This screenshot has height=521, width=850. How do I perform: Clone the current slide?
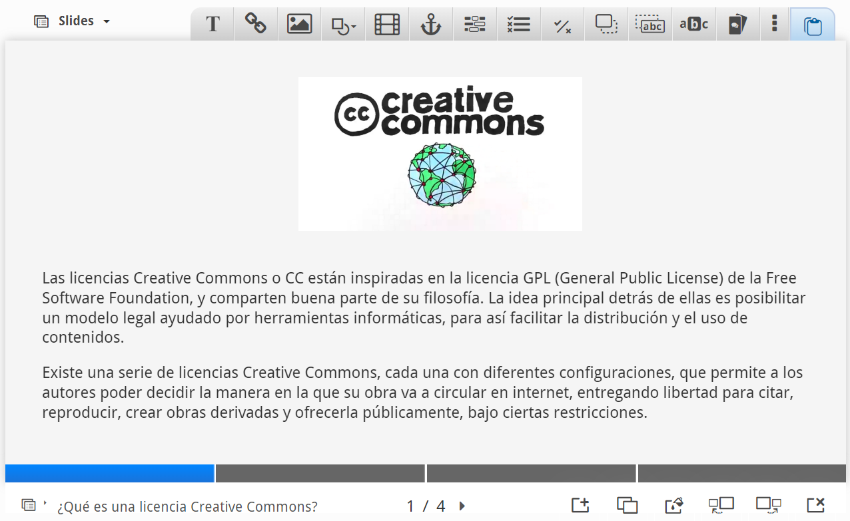point(628,505)
